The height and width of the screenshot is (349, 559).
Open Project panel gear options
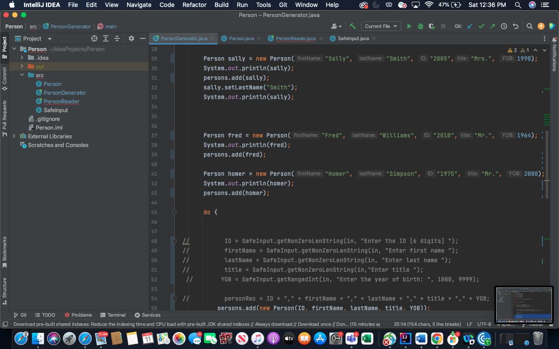[x=131, y=38]
